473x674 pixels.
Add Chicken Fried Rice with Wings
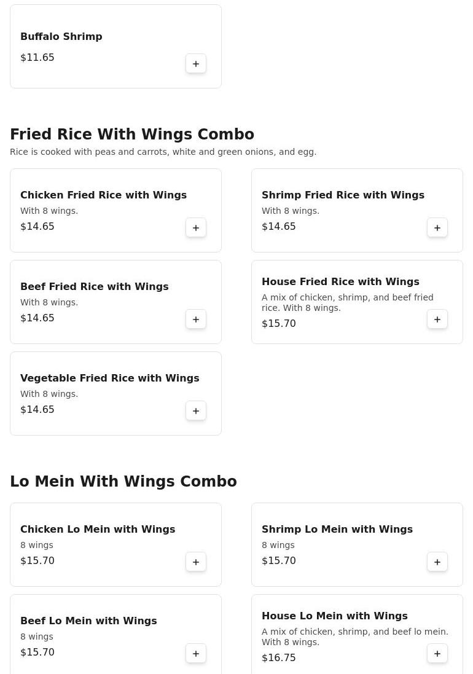[x=196, y=228]
